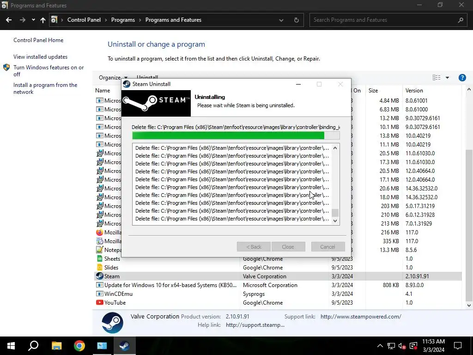Click the Close button in Steam Uninstall
The height and width of the screenshot is (355, 473).
point(288,247)
